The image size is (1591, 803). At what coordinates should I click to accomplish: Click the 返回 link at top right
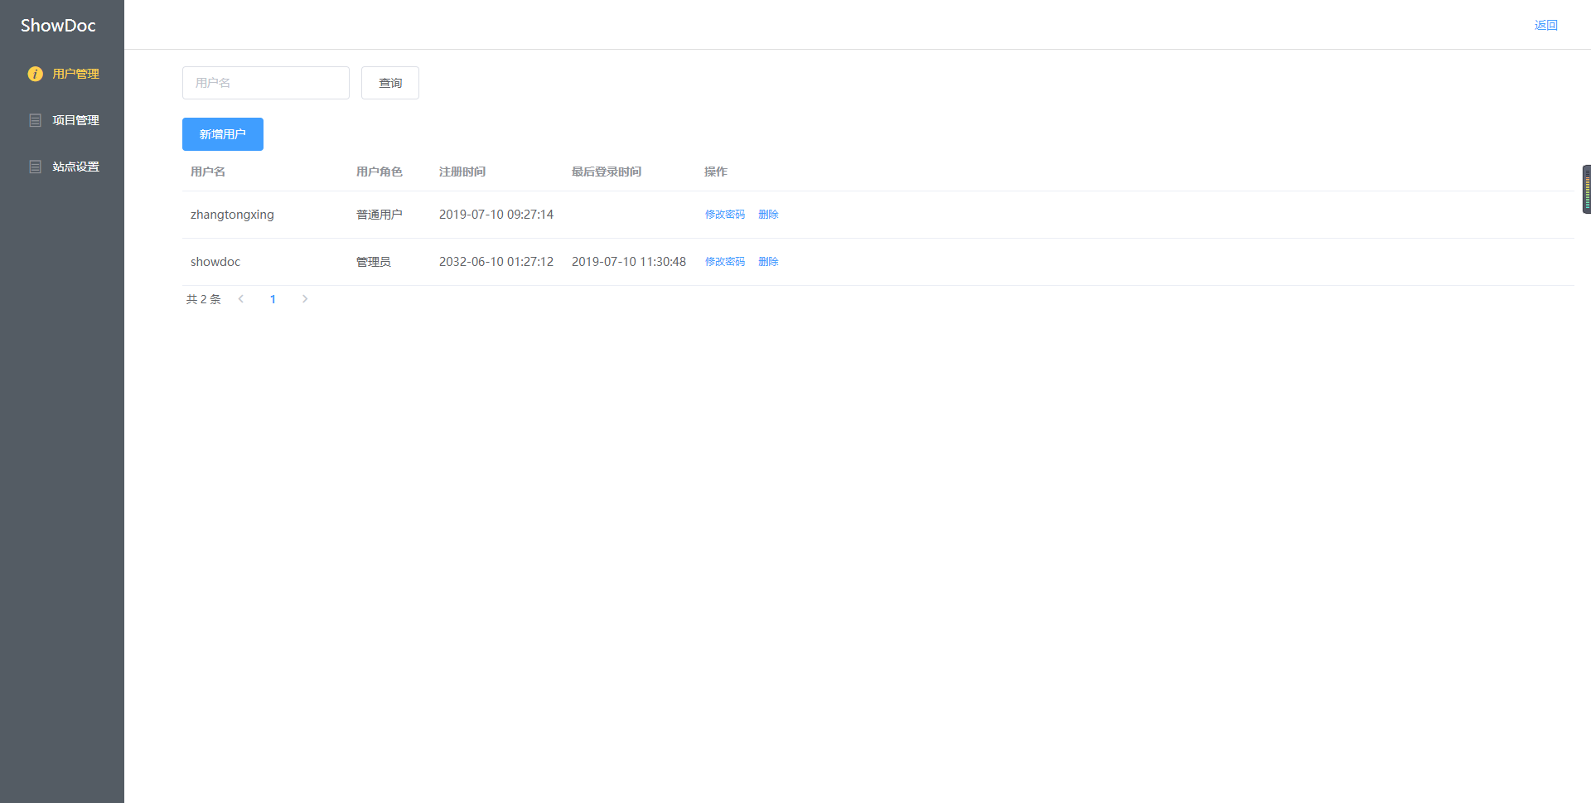click(x=1546, y=25)
